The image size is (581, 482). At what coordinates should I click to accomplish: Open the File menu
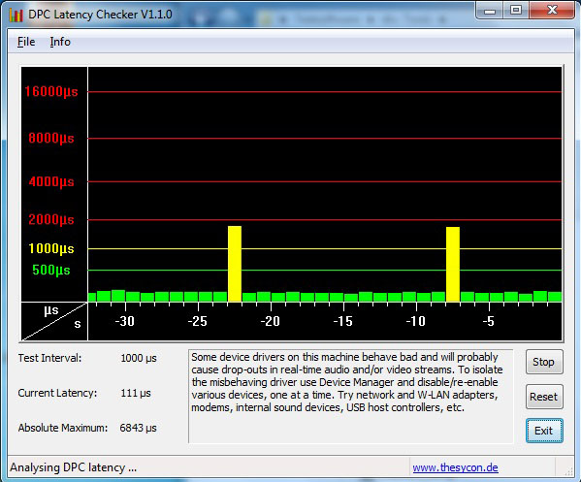pyautogui.click(x=26, y=42)
